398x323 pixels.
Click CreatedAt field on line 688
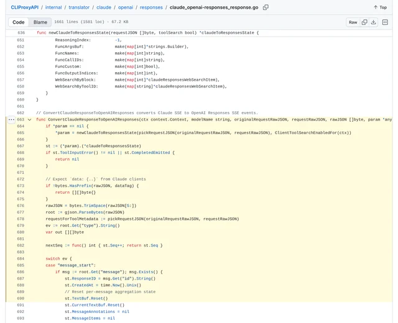[83, 285]
